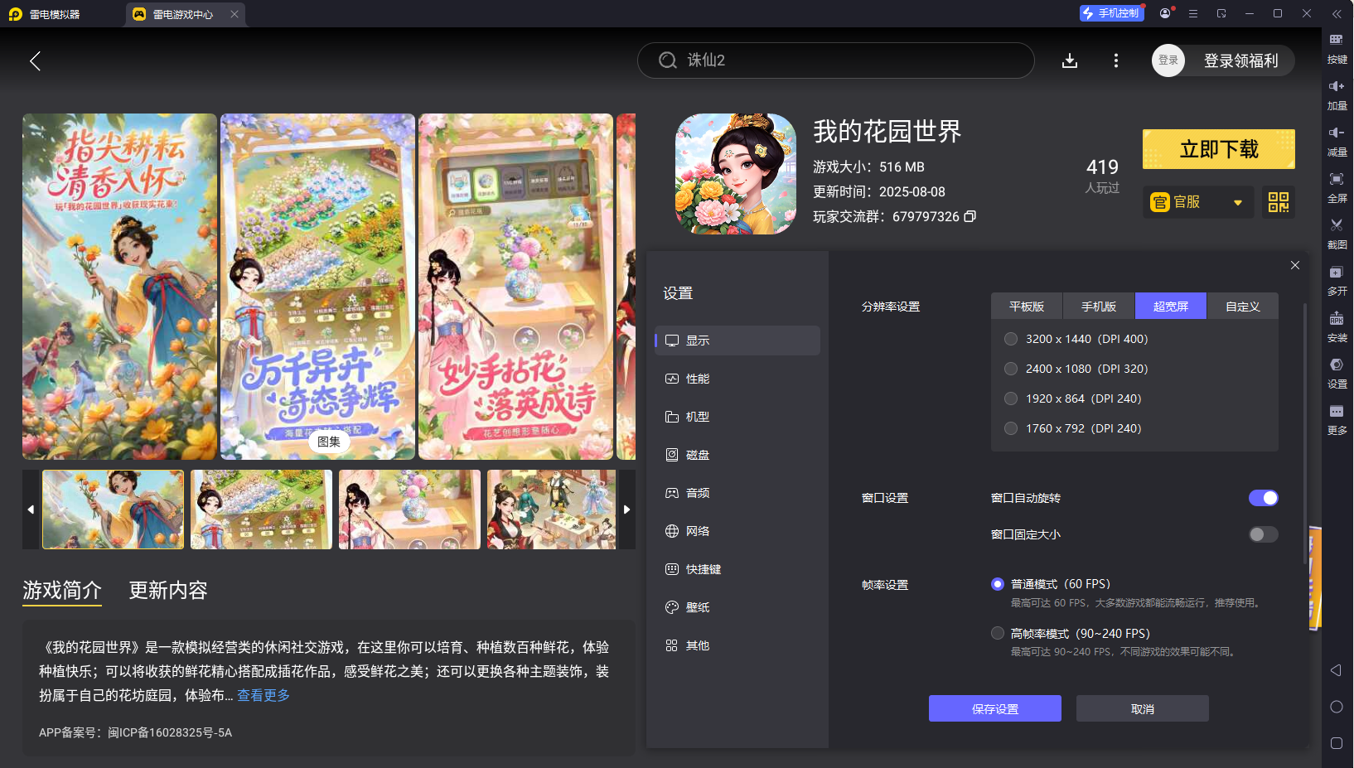Click the 图集 gallery label button
Viewport: 1354px width, 768px height.
329,442
